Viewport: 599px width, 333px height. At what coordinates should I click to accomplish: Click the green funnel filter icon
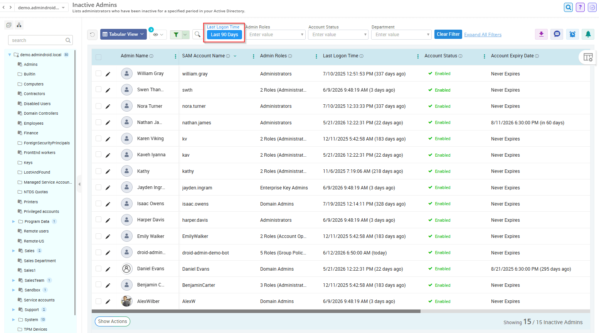(x=176, y=35)
